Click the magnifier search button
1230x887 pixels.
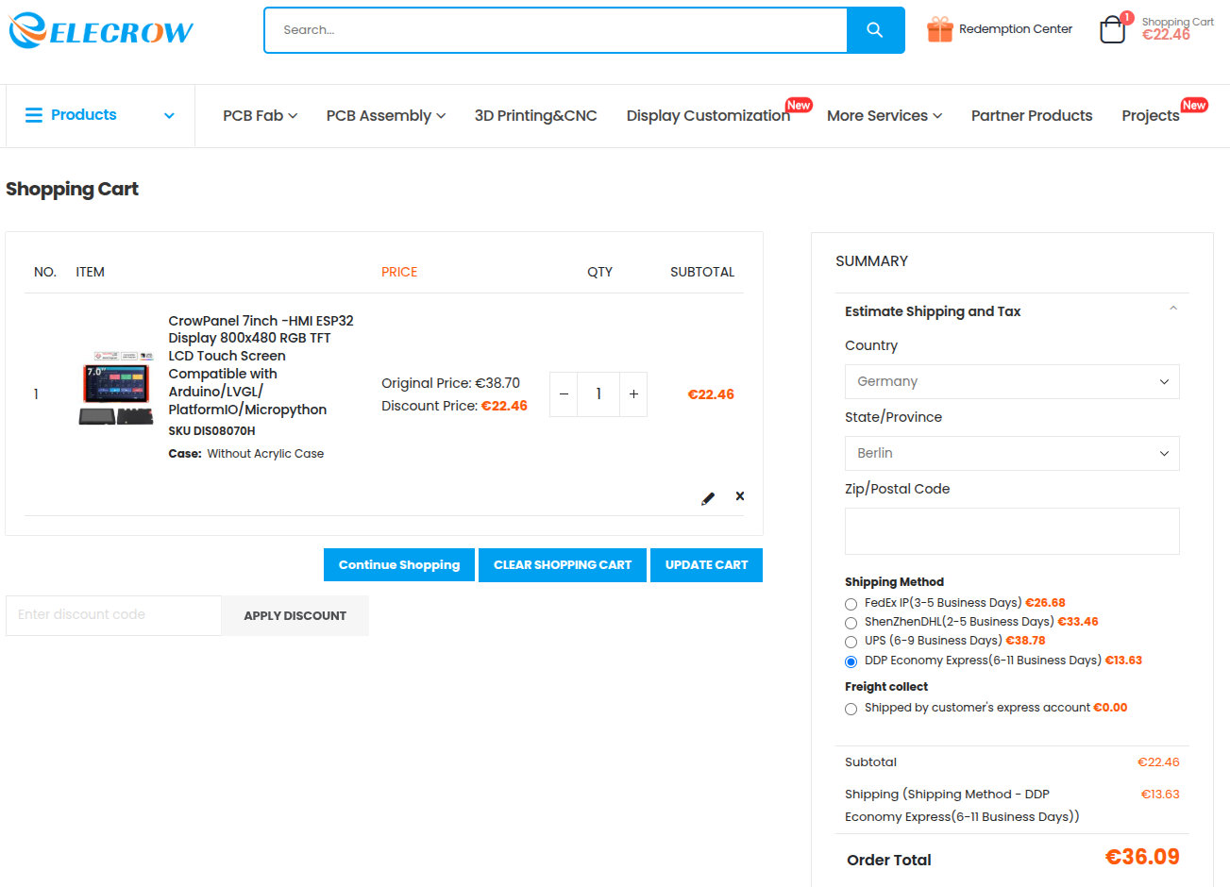[875, 30]
